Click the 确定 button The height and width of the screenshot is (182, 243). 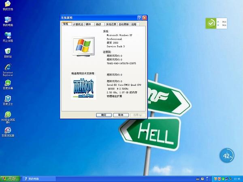coord(104,115)
